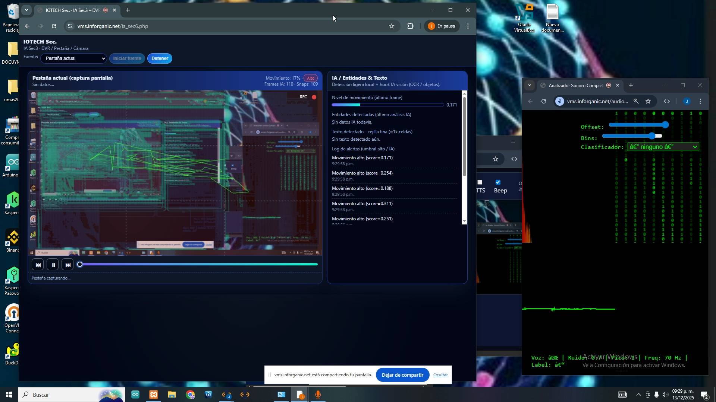Uncheck the Beep checkbox
716x402 pixels.
(x=498, y=182)
